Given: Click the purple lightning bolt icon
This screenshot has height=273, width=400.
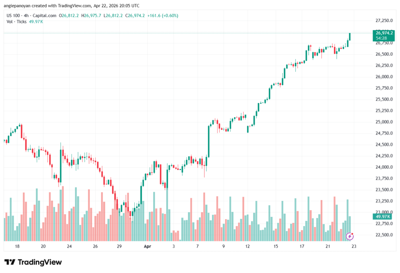Looking at the screenshot, I should click(350, 236).
